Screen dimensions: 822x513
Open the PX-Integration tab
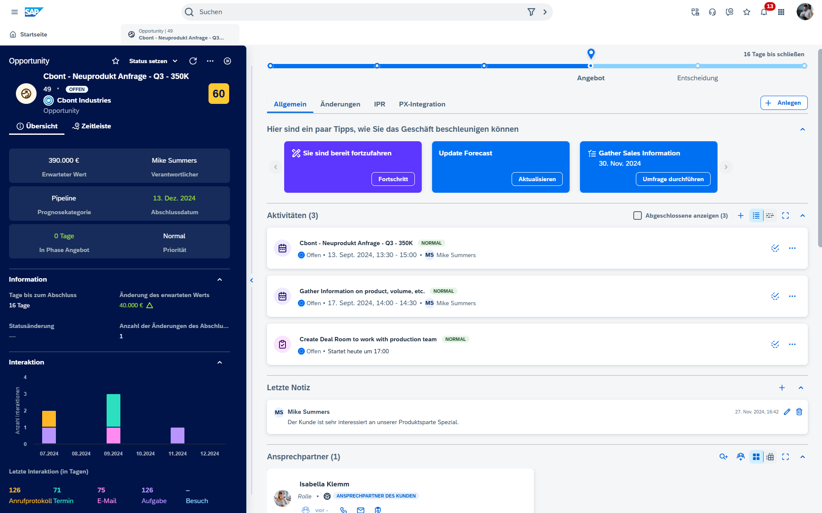click(x=422, y=104)
